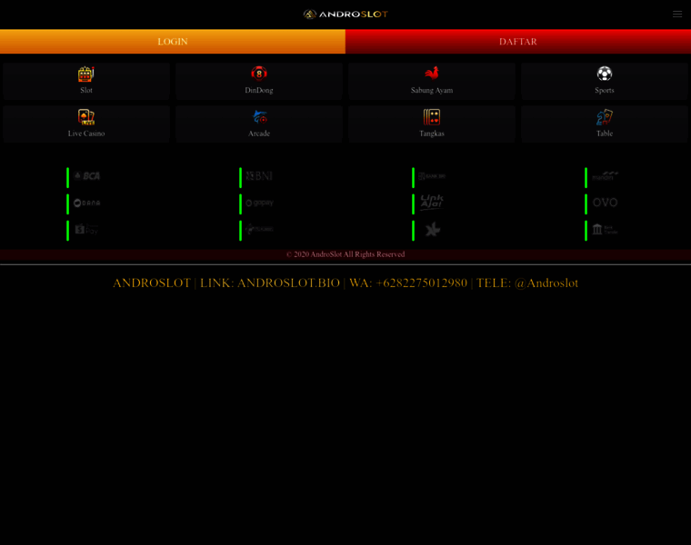This screenshot has width=691, height=545.
Task: Open the Tangkas card category
Action: 432,124
